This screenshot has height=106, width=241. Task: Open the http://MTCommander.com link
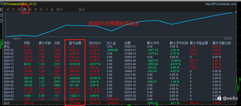point(221,4)
